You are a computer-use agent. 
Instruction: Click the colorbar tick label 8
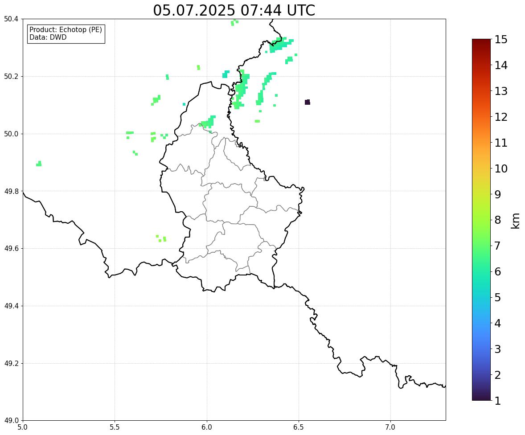[498, 220]
